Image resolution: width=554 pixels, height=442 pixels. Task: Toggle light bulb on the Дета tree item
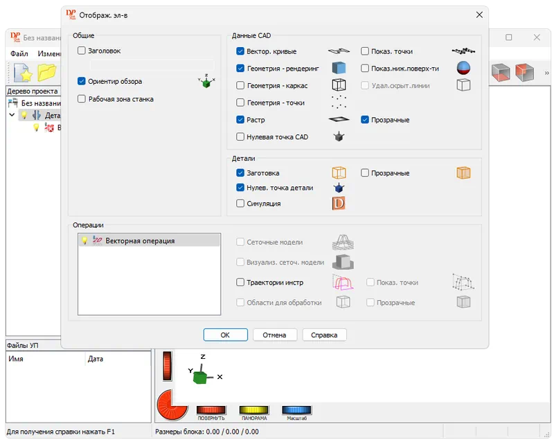coord(24,115)
